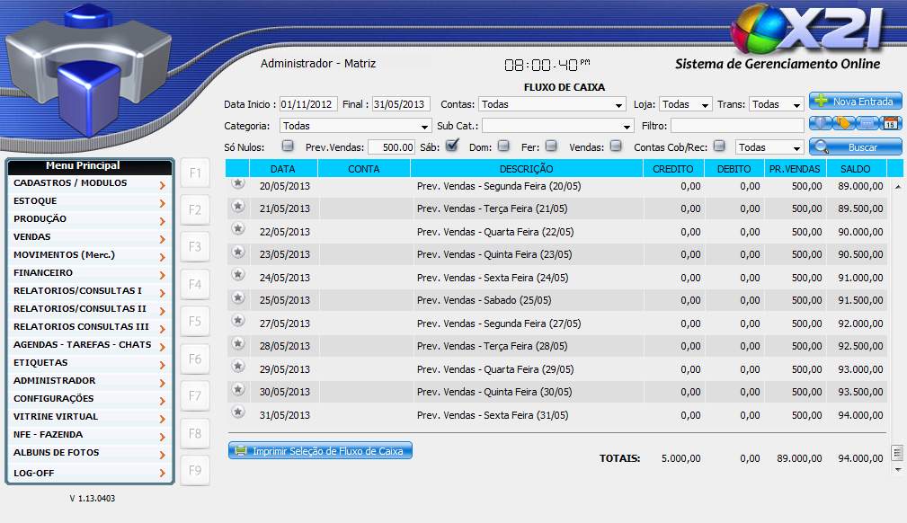The image size is (907, 523).
Task: Tick the Vendas checkbox
Action: click(616, 146)
